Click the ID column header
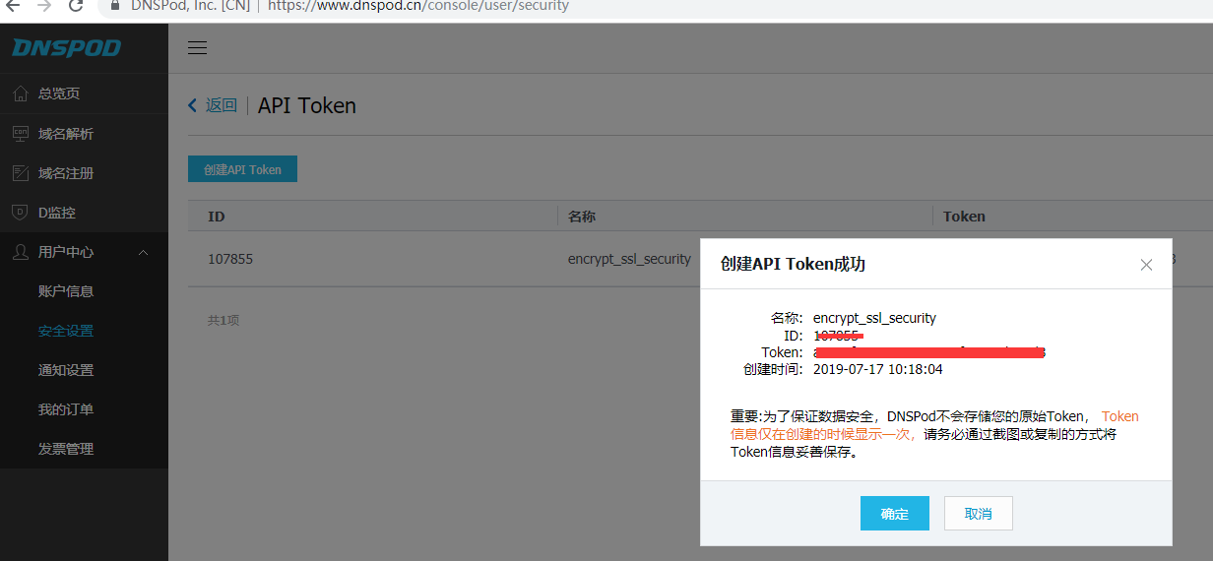 pos(217,217)
